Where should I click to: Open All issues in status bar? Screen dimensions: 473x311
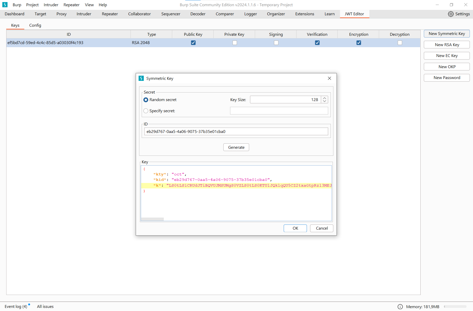click(45, 307)
